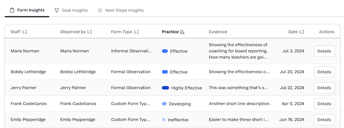
Task: Click the checklist icon for Next Steps
Action: 100,10
